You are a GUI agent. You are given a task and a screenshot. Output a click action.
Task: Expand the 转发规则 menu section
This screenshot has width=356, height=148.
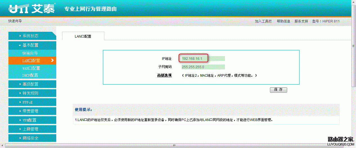32,93
